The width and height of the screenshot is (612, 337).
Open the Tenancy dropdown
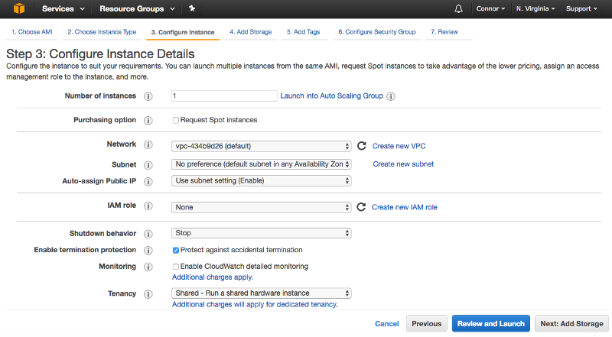261,293
